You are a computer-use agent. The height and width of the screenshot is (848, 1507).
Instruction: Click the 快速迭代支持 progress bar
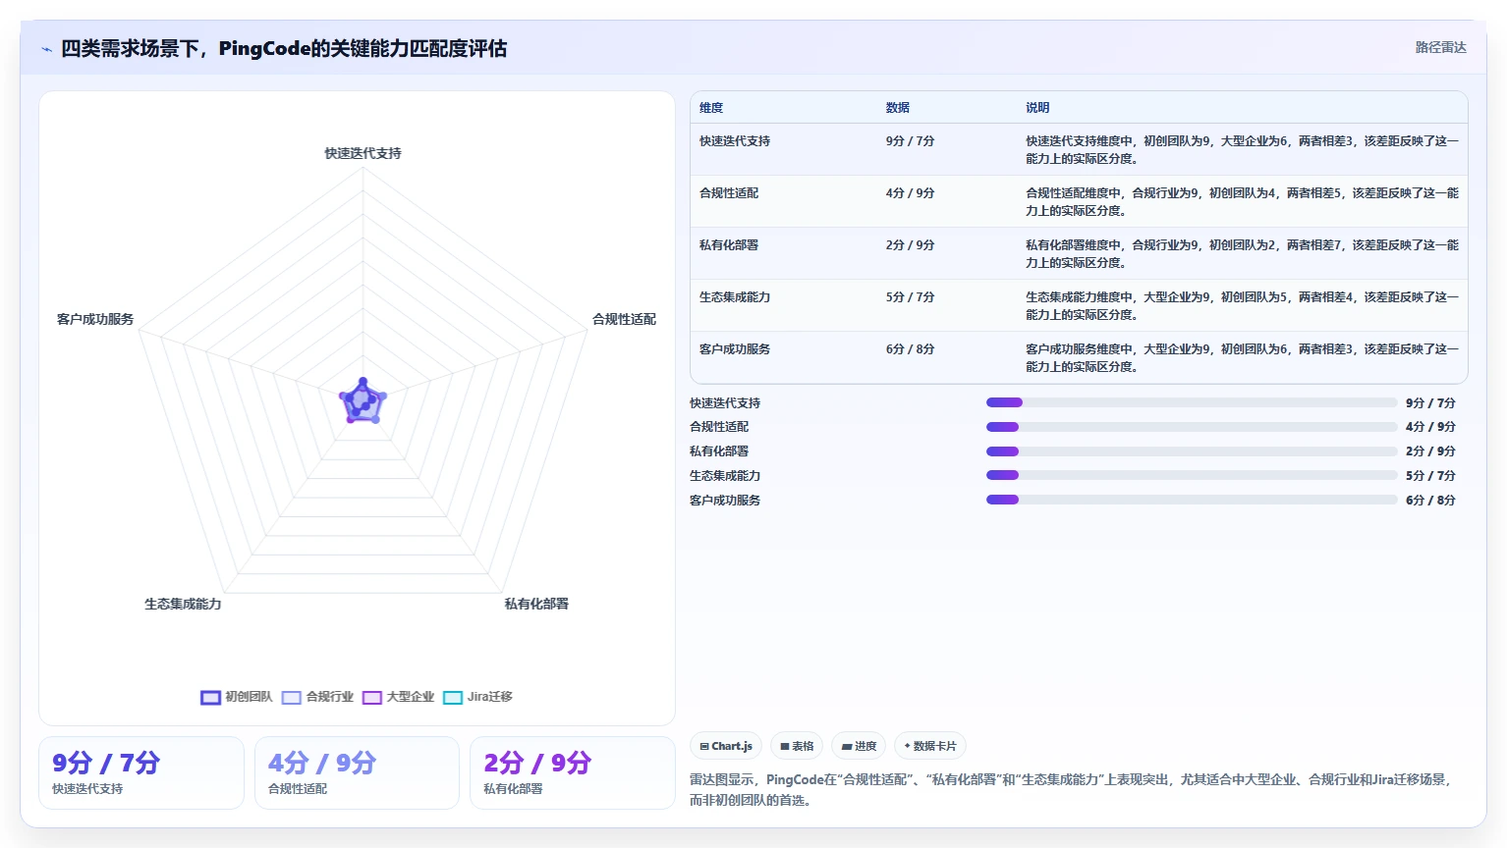(1192, 402)
